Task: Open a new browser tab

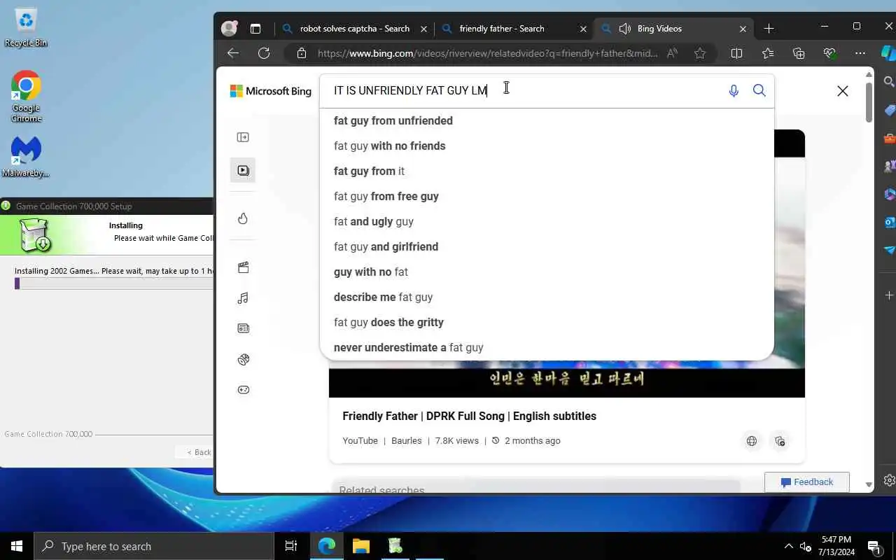Action: [769, 29]
